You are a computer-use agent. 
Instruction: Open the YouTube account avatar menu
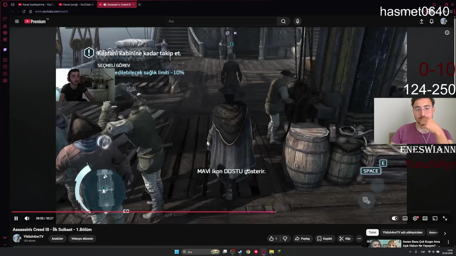click(444, 21)
